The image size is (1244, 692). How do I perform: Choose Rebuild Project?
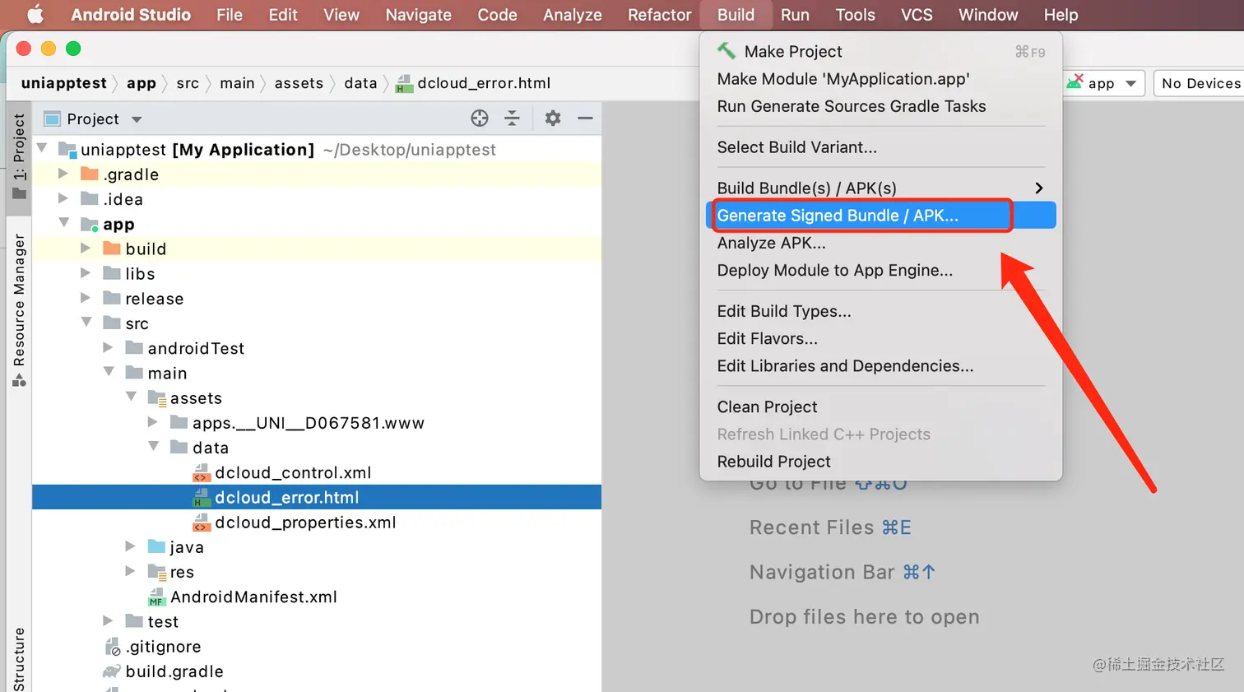coord(880,461)
